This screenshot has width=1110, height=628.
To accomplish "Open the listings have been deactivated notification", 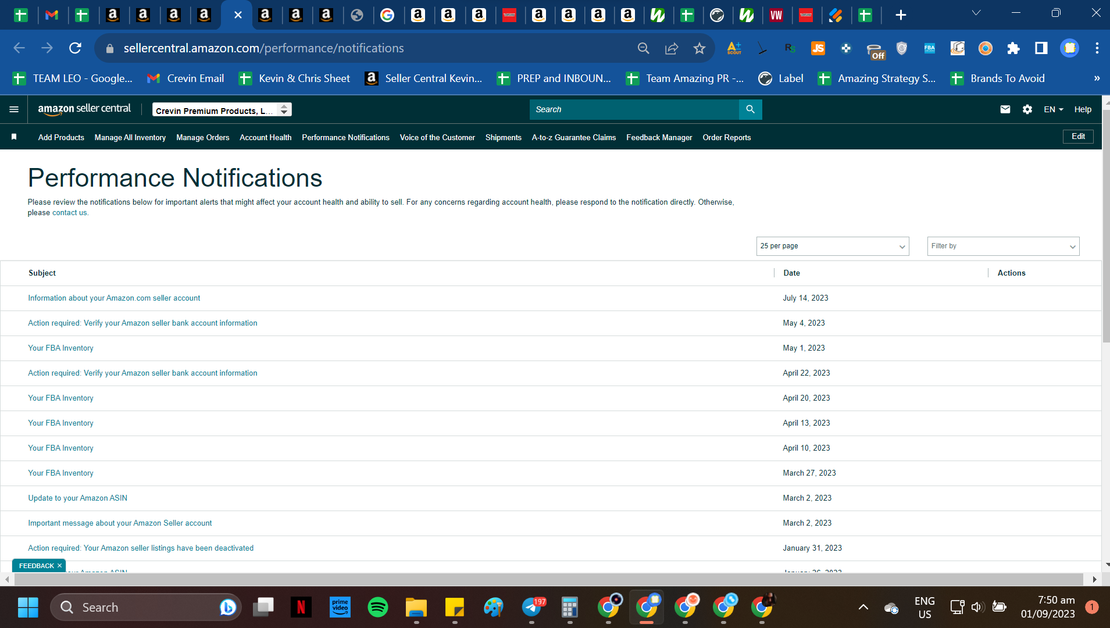I will (141, 548).
